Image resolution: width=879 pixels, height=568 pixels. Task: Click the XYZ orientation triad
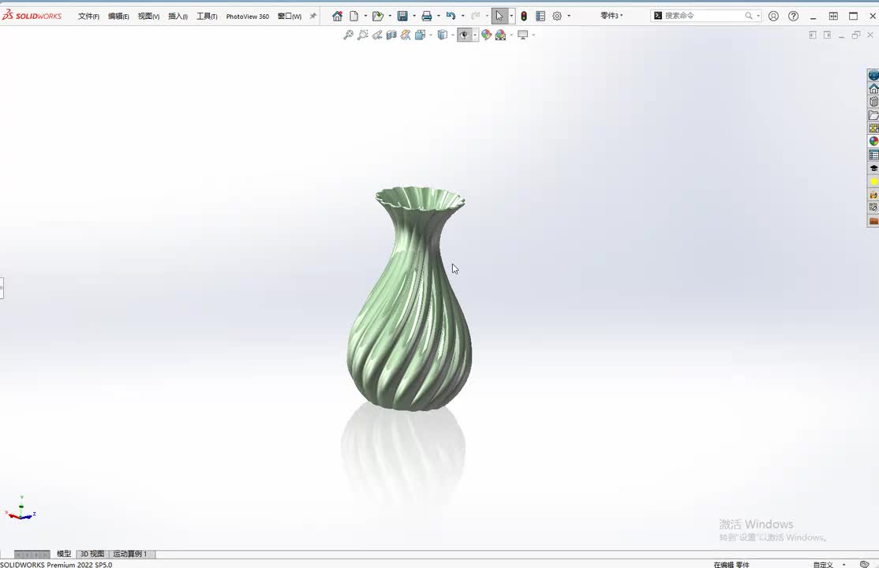click(x=21, y=509)
